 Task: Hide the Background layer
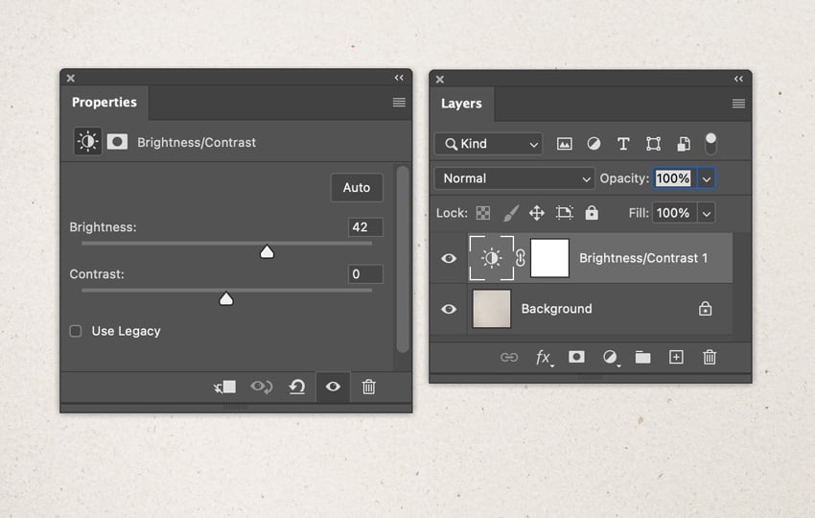click(449, 309)
